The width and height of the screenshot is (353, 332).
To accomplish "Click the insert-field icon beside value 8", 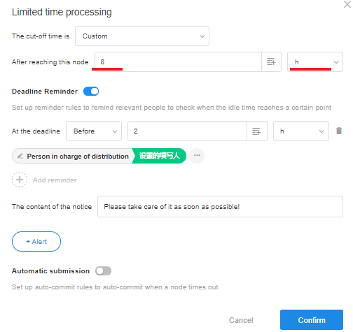I will 271,62.
